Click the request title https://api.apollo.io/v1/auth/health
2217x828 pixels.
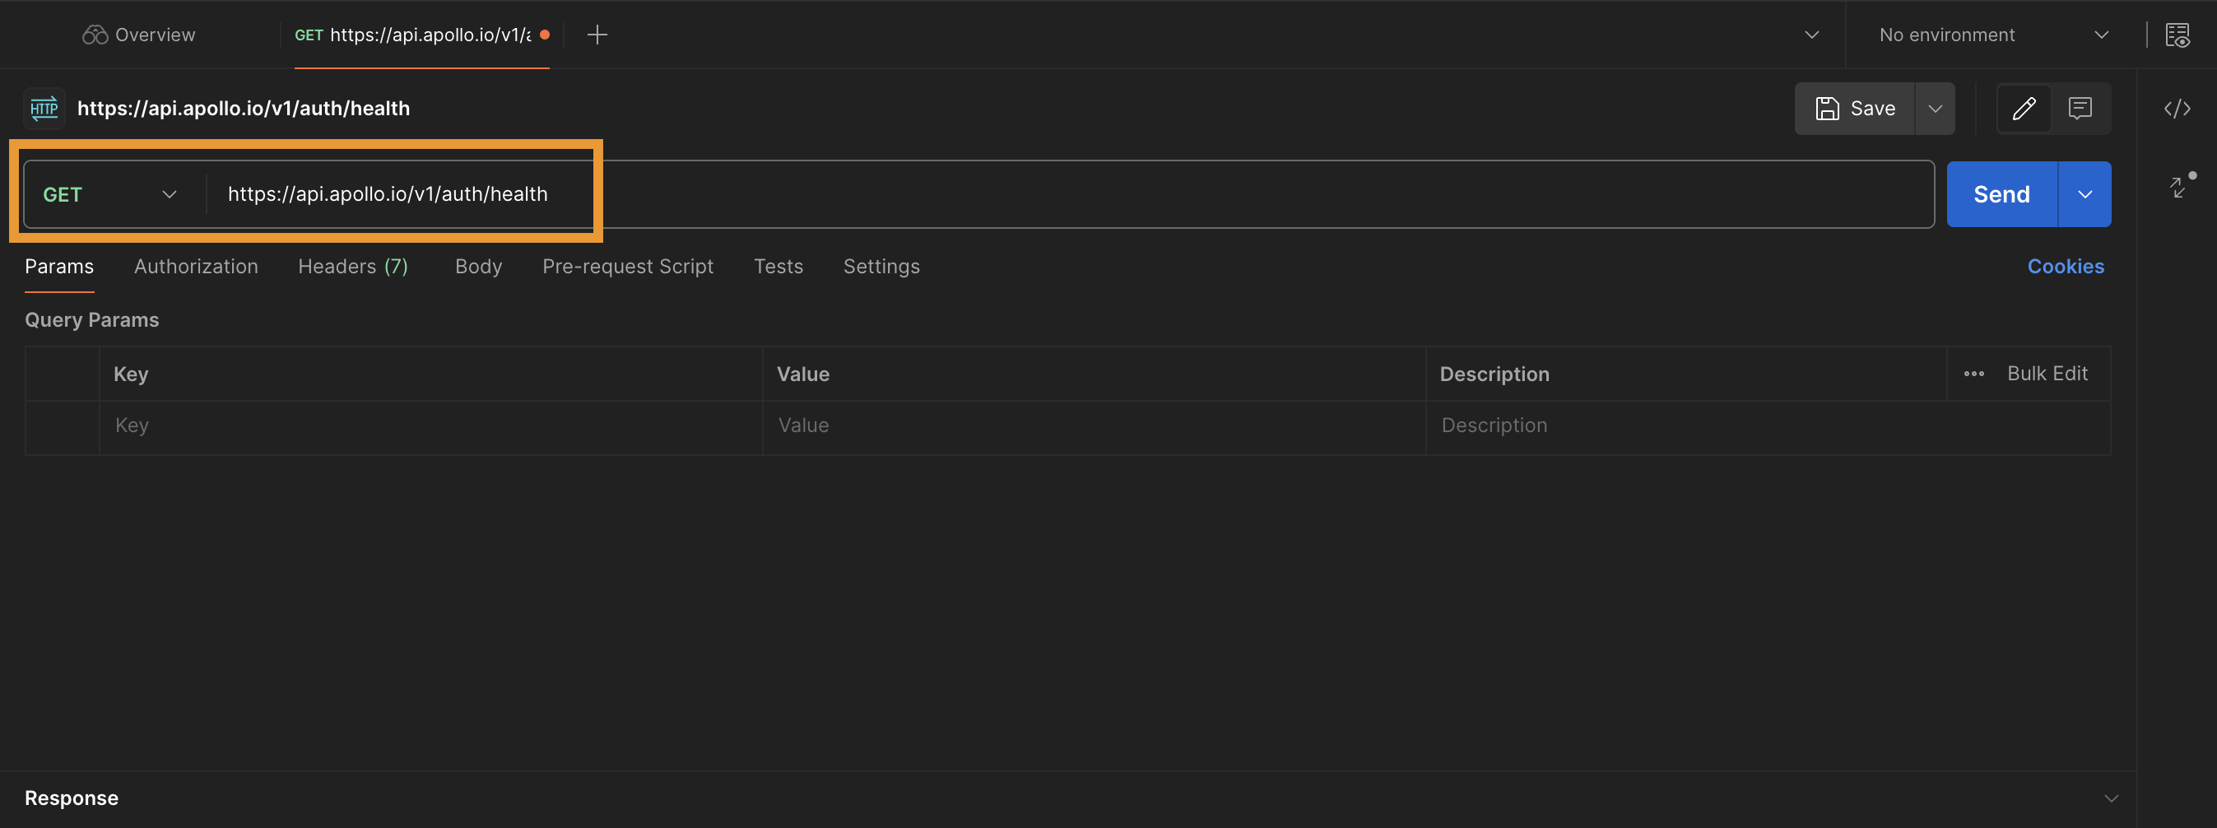(x=244, y=108)
